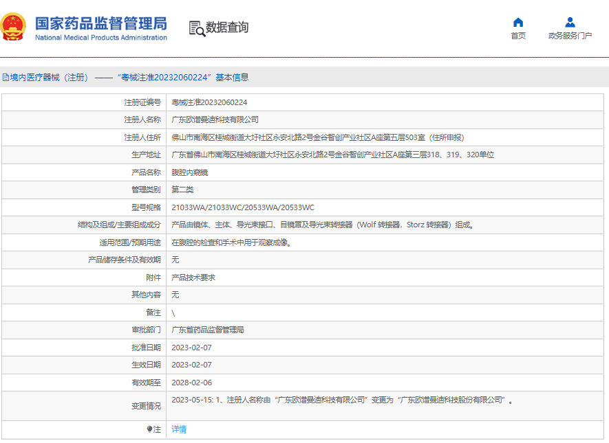This screenshot has width=609, height=443.
Task: Click the intended use text 在腹腔的检查和手术中用于观察成像
Action: point(231,242)
